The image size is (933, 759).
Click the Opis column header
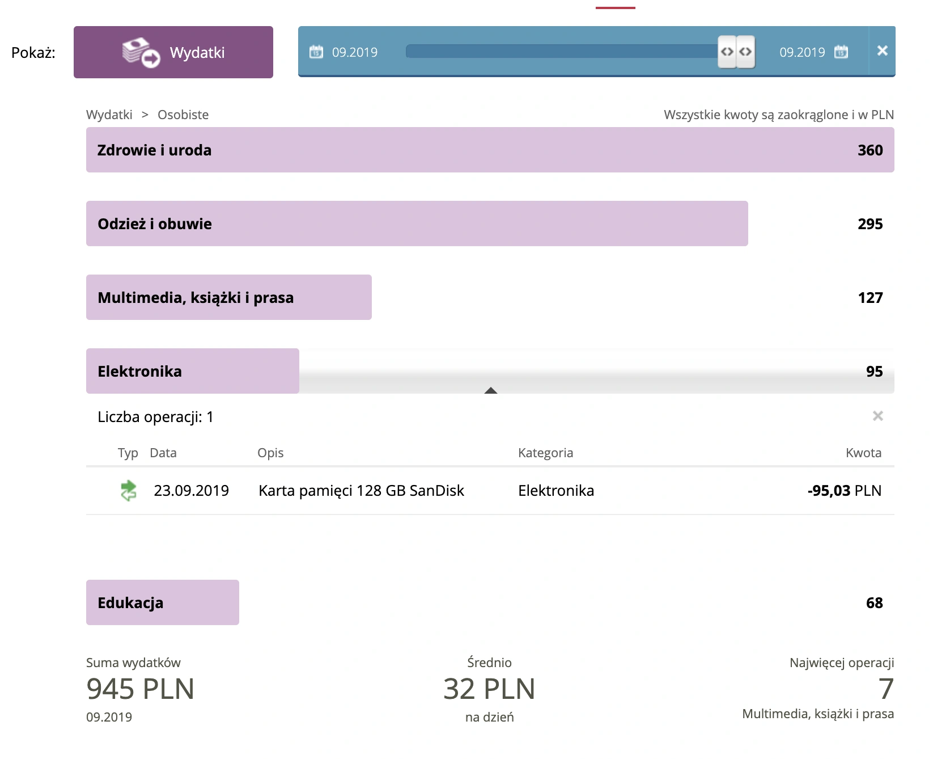click(270, 453)
